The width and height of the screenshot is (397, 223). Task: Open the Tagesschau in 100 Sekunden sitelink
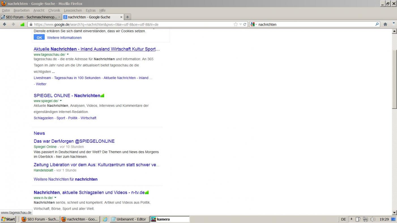pos(77,78)
